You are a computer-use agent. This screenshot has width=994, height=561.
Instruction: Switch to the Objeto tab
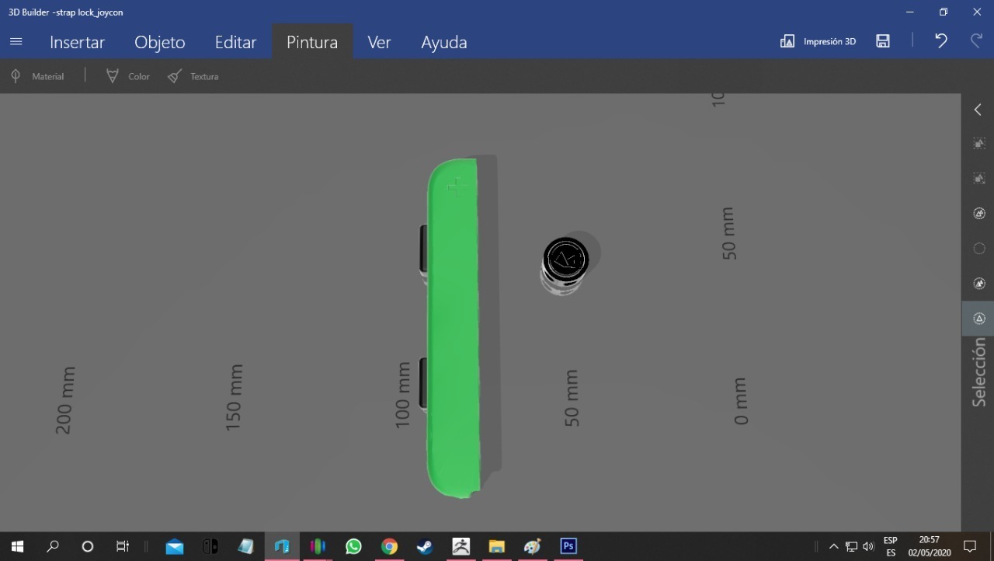coord(159,42)
